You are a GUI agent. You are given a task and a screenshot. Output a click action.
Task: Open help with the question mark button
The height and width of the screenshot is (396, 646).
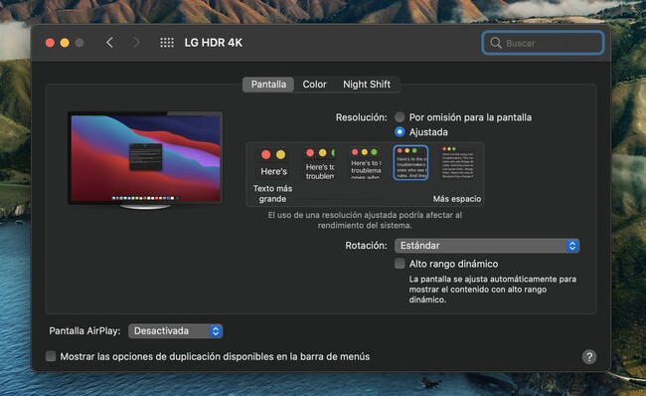(589, 357)
